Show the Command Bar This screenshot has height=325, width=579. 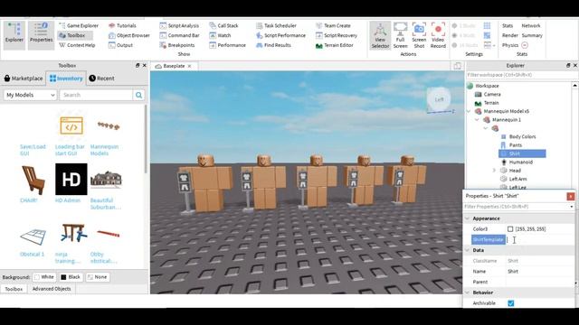tap(179, 35)
